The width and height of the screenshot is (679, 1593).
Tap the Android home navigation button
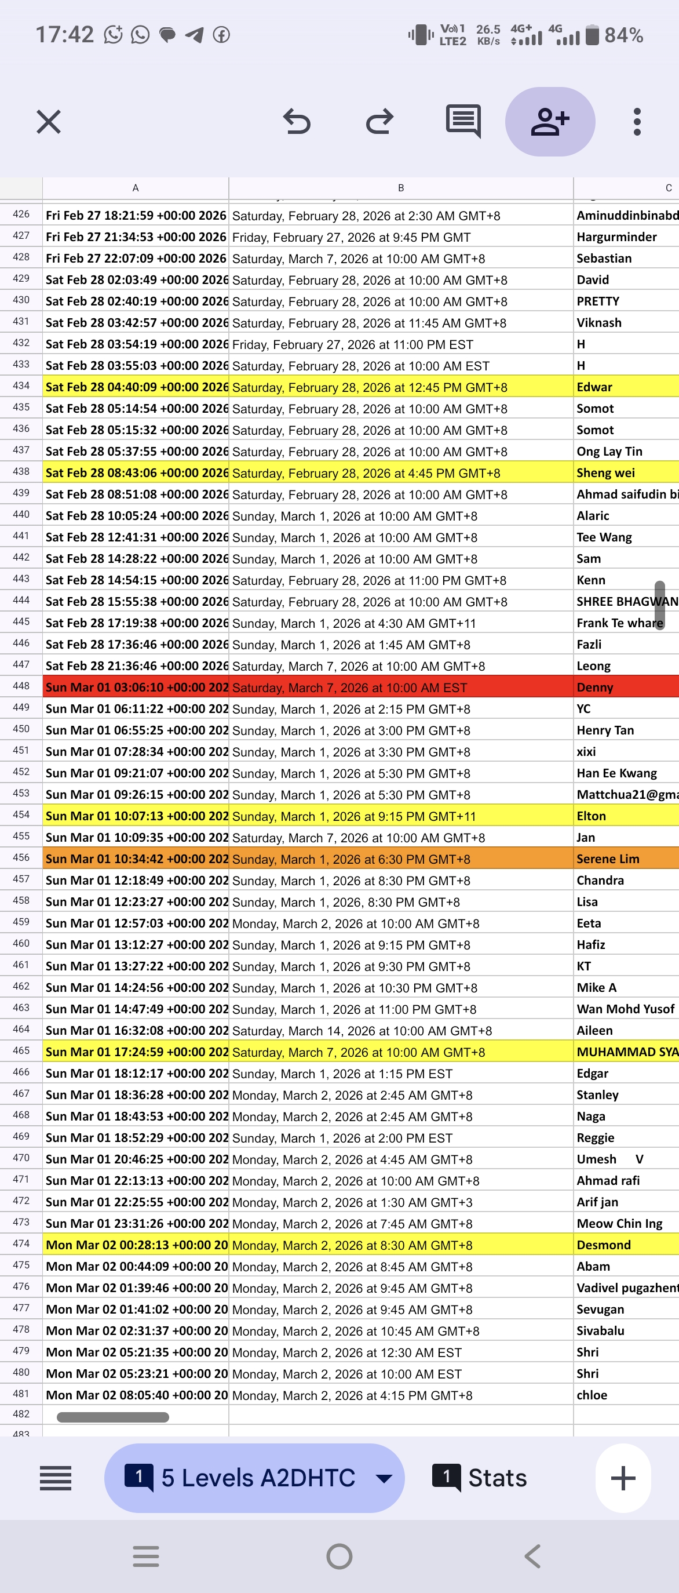(339, 1556)
